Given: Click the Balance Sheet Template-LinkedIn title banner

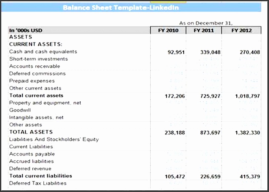Looking at the screenshot, I should 120,8.
